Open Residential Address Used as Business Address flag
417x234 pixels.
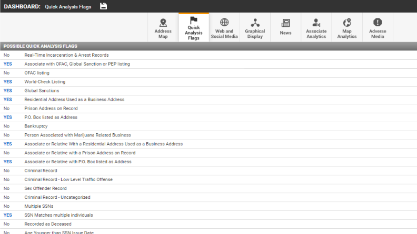coord(74,100)
